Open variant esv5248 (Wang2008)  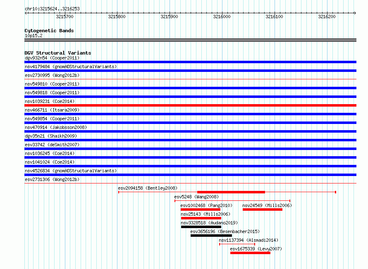pyautogui.click(x=196, y=197)
